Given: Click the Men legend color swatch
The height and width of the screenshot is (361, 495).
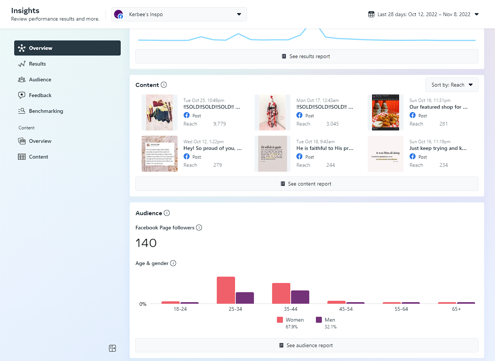Looking at the screenshot, I should [319, 320].
